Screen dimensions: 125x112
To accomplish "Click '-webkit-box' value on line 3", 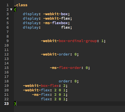I will pyautogui.click(x=56, y=14).
